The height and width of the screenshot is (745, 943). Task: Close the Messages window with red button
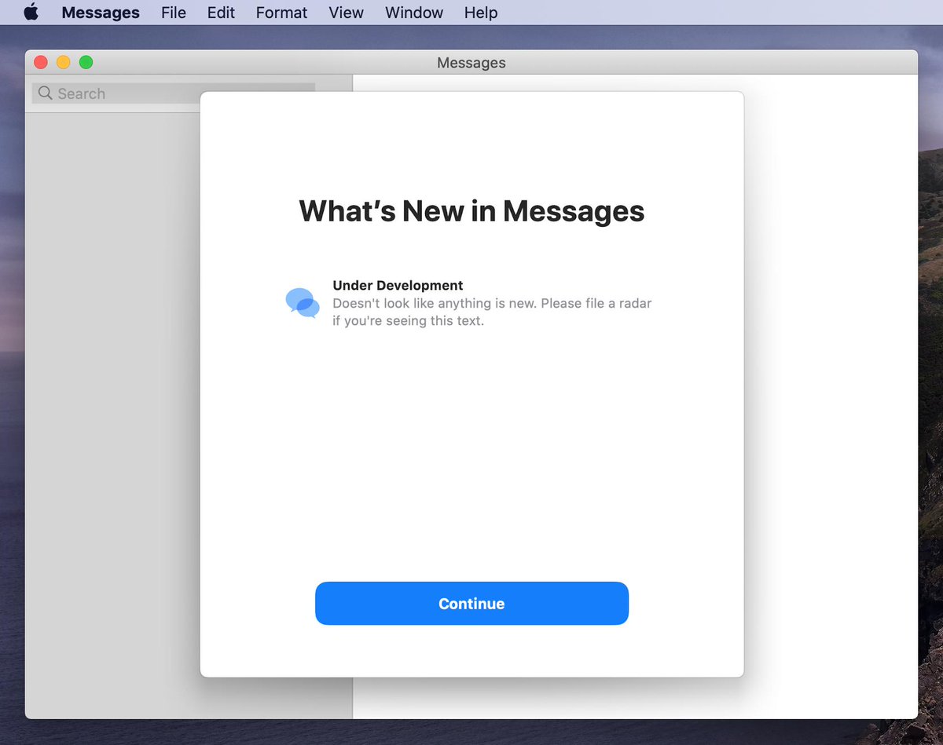pos(42,62)
